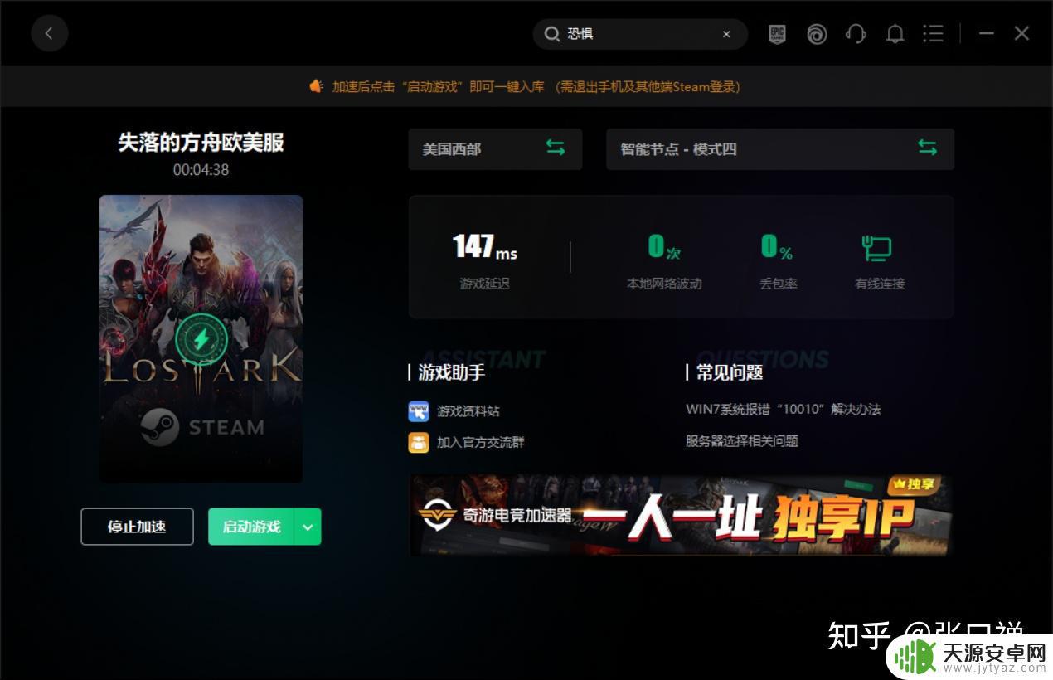Click the 00:04:38 timer

[201, 170]
